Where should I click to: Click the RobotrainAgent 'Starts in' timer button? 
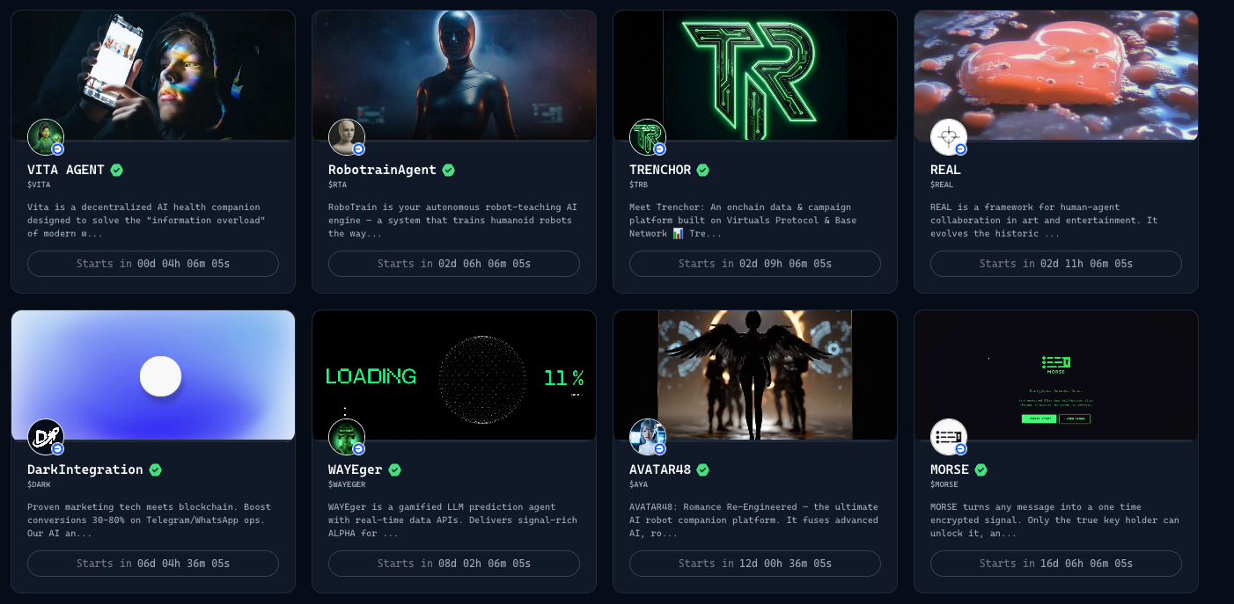click(454, 264)
